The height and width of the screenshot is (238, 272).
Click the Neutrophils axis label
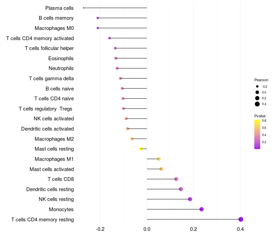coord(61,68)
